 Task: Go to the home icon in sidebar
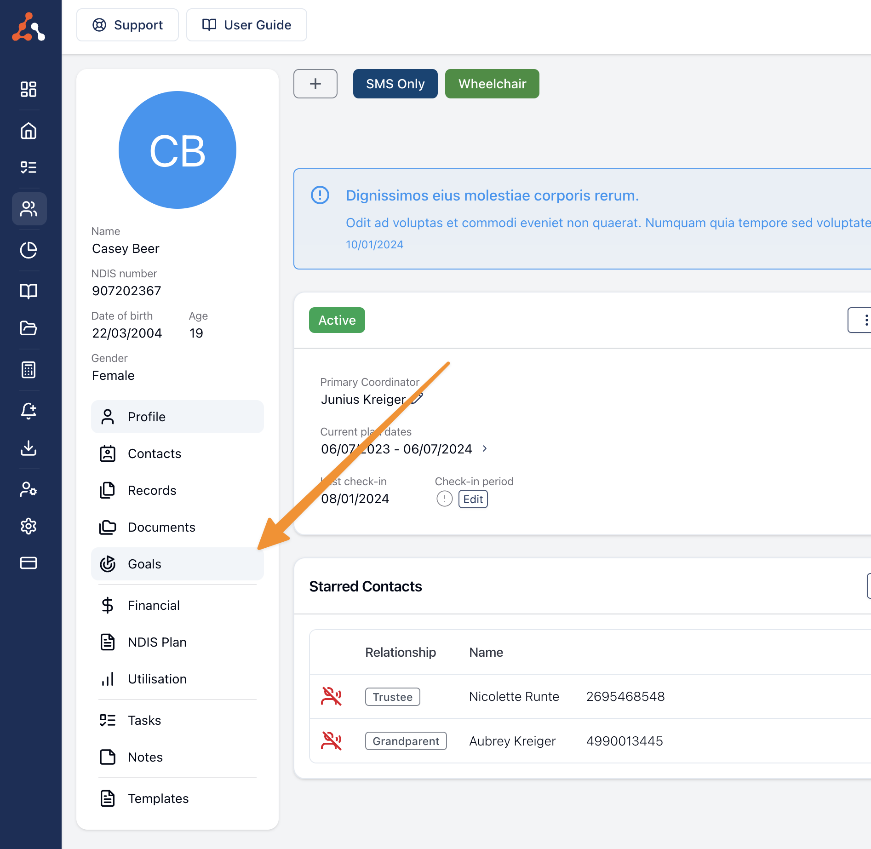[29, 131]
